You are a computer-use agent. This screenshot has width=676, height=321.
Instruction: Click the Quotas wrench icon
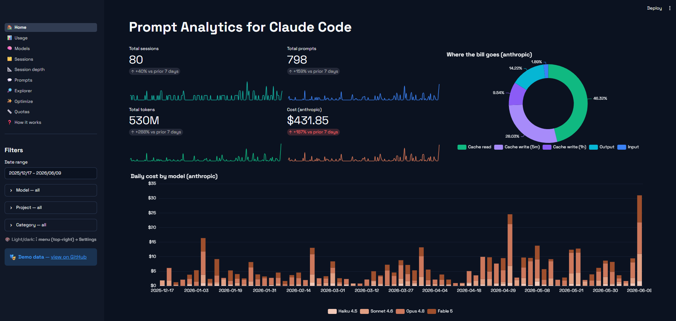tap(10, 112)
